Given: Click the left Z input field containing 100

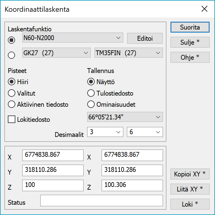Looking at the screenshot, I should pos(53,185).
